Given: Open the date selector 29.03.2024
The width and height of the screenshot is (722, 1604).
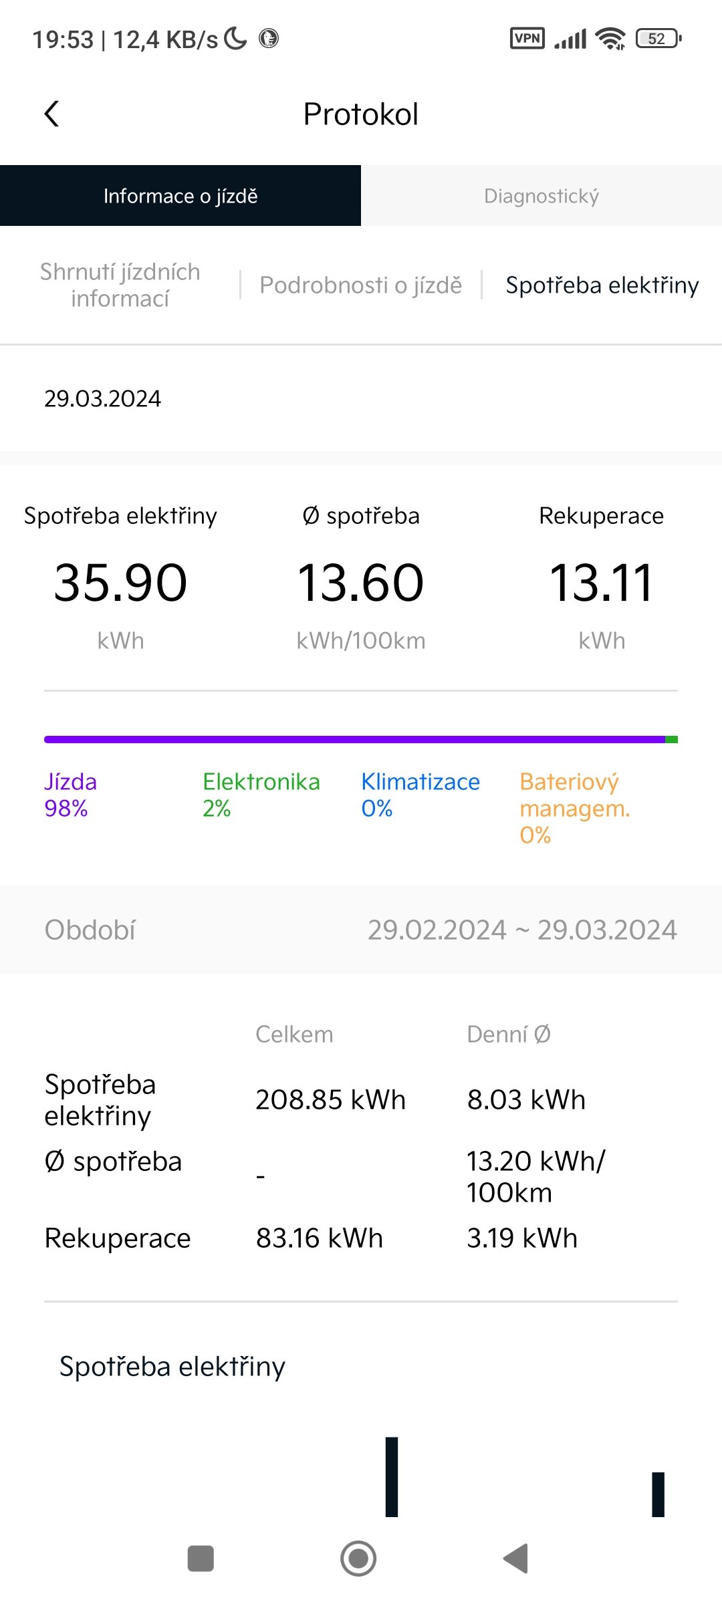Looking at the screenshot, I should [102, 398].
